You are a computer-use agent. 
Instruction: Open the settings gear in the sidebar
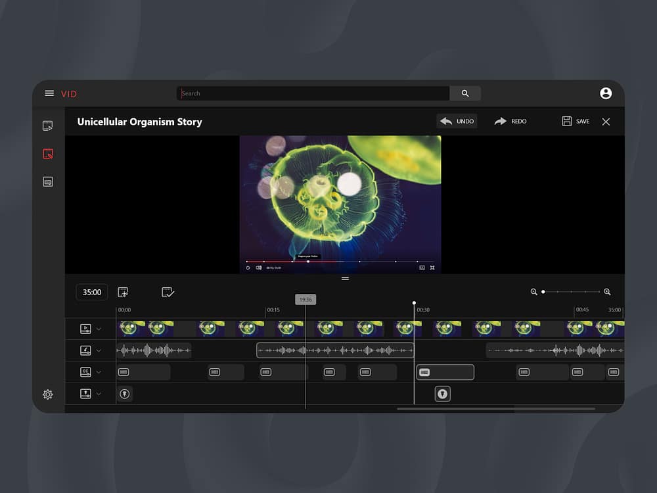tap(48, 394)
